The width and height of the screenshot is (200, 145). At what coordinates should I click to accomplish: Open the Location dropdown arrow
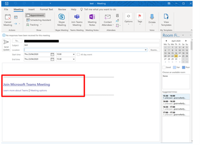pos(146,50)
